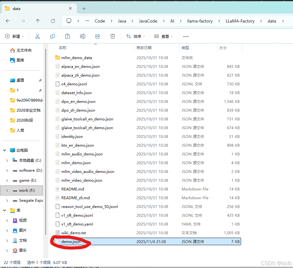The height and width of the screenshot is (268, 293).
Task: Open 桌面 in the sidebar
Action: [17, 80]
